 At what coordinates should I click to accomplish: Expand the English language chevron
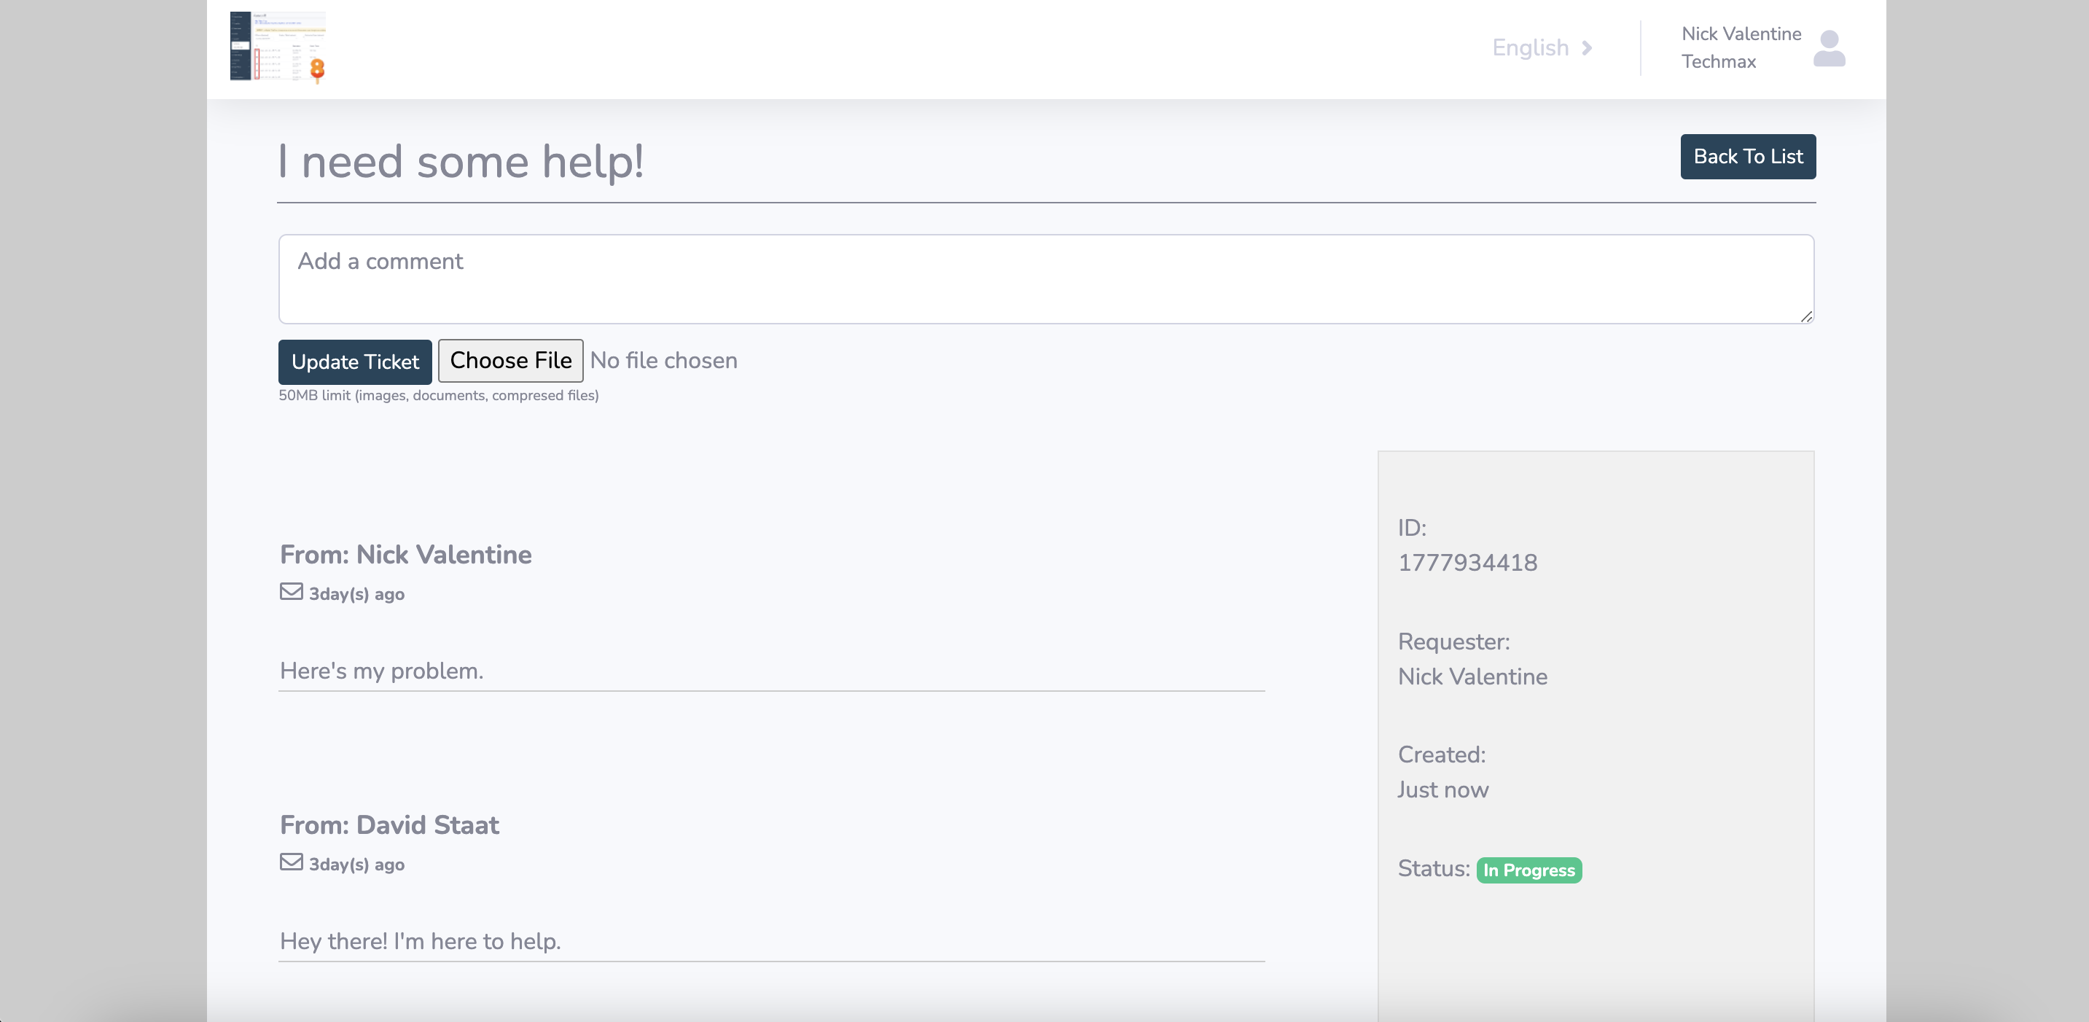click(x=1587, y=48)
